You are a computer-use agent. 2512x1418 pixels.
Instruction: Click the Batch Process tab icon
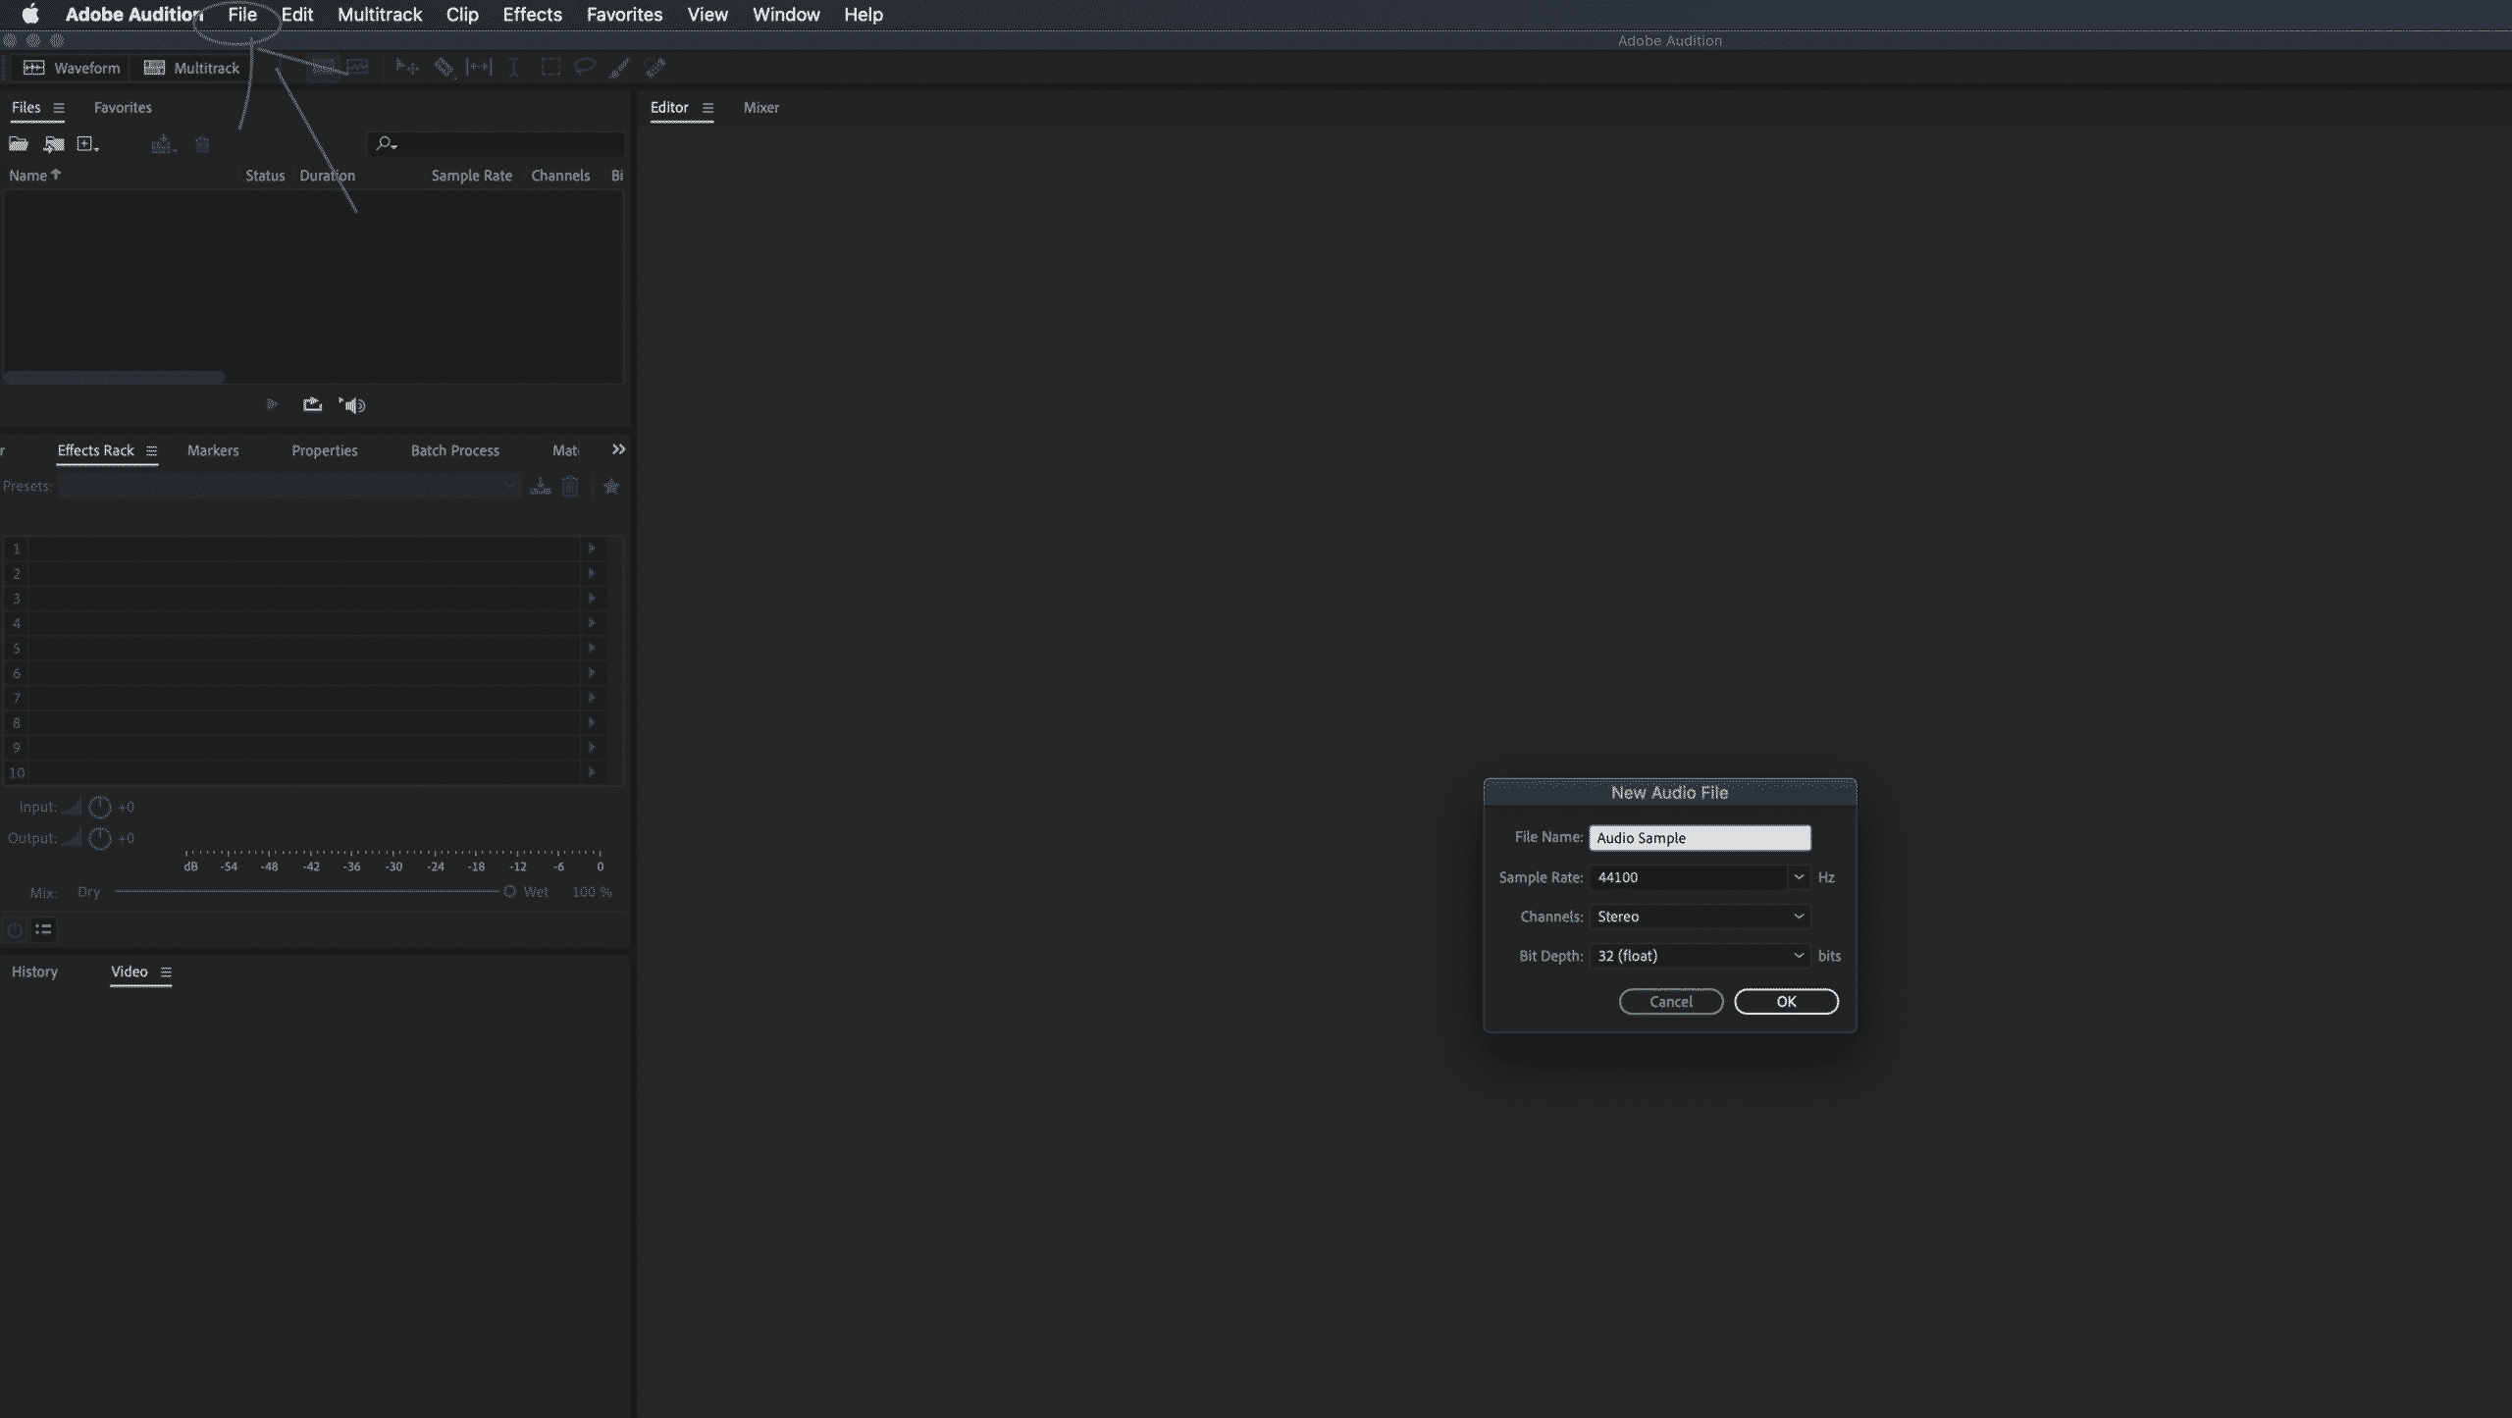[455, 448]
